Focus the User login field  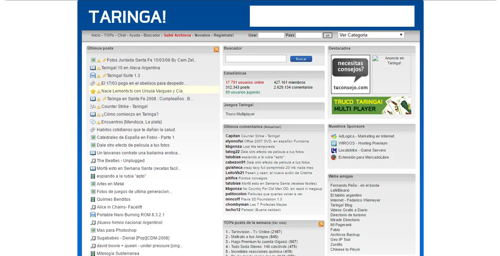click(271, 36)
